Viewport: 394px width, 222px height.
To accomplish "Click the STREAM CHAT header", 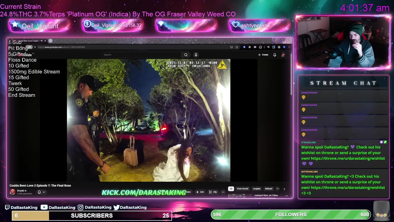I will [x=343, y=83].
